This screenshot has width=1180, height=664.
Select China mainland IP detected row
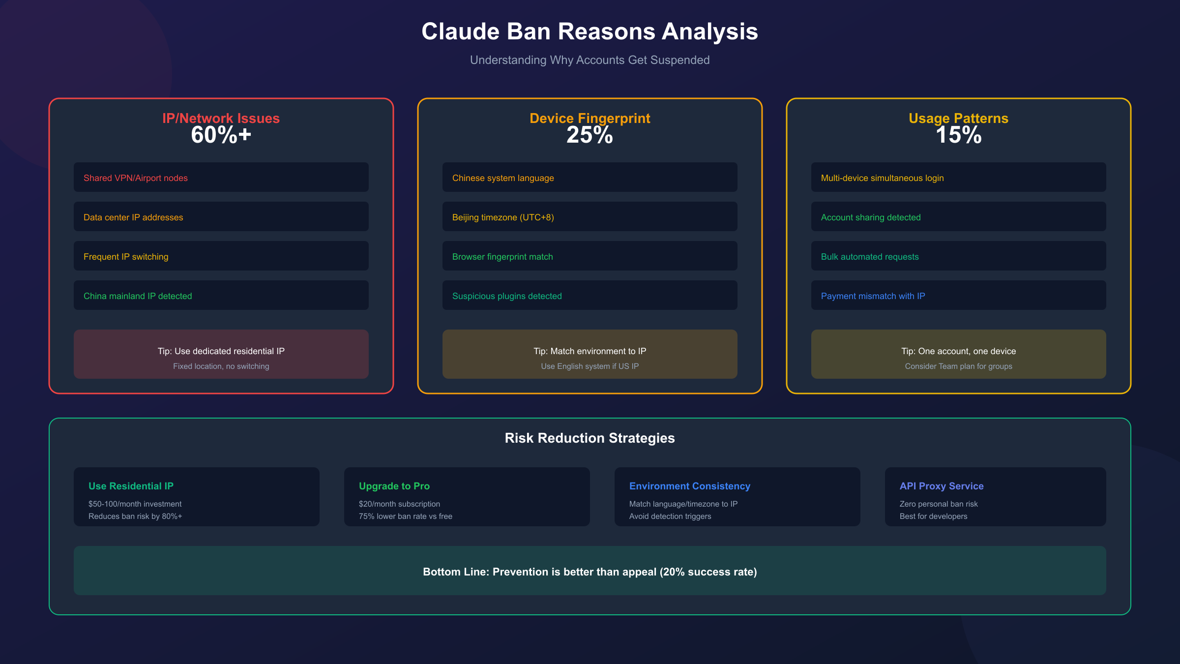(221, 296)
